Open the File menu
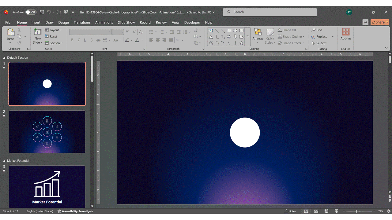The width and height of the screenshot is (392, 220). (8, 22)
